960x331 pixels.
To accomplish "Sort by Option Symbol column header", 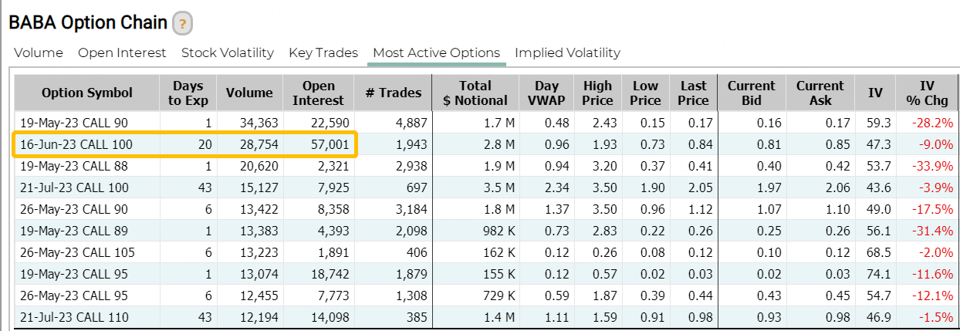I will [x=87, y=93].
